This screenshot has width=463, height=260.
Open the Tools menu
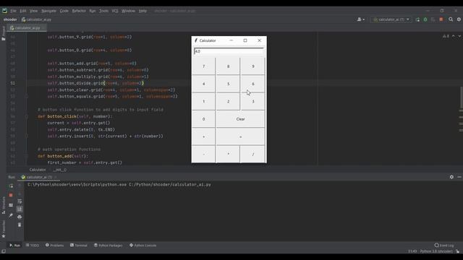pos(103,11)
